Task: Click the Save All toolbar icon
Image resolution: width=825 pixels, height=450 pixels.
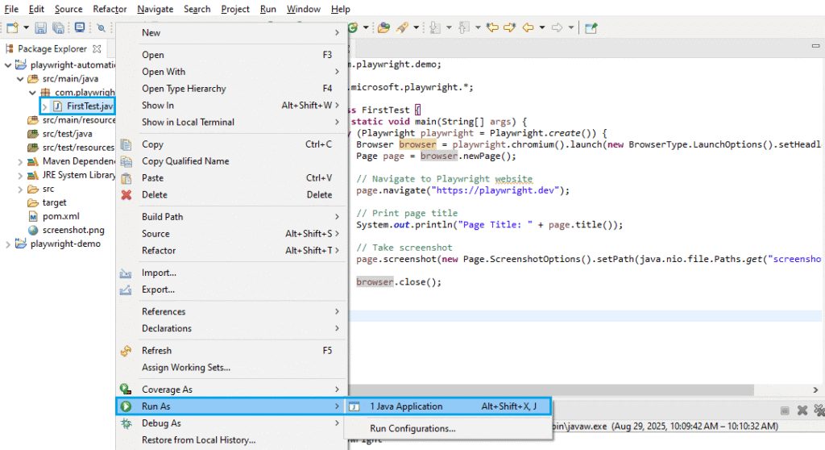Action: pos(58,27)
